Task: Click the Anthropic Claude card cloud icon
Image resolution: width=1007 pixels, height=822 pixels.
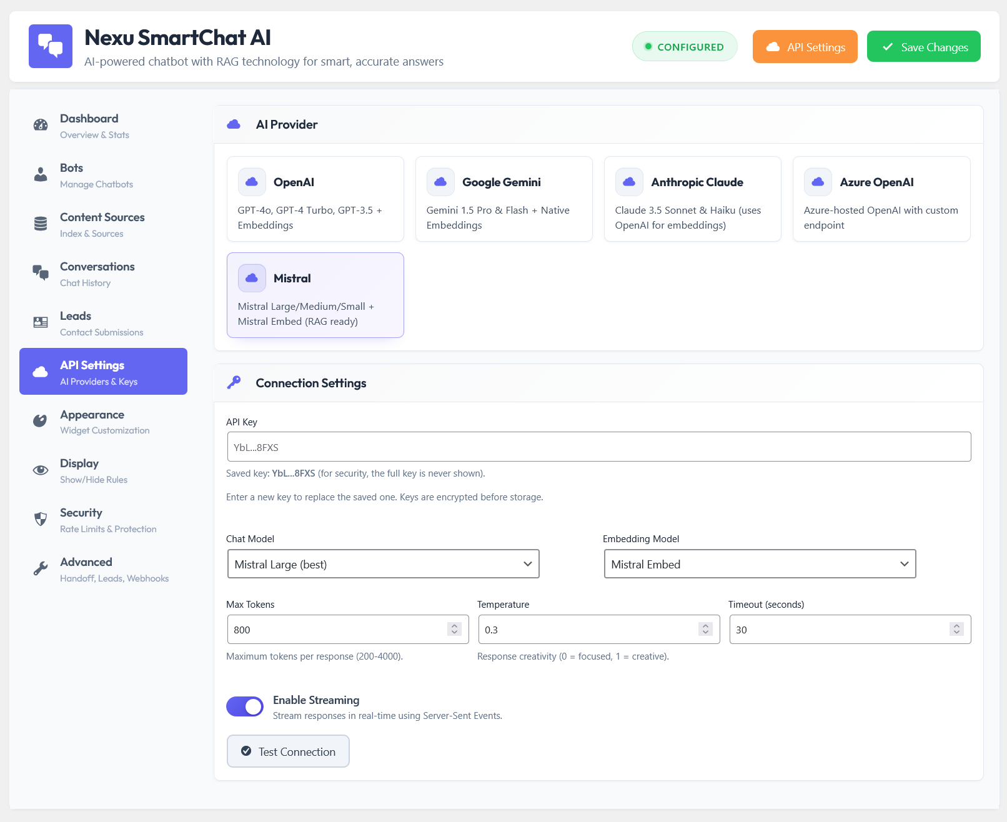Action: tap(629, 182)
